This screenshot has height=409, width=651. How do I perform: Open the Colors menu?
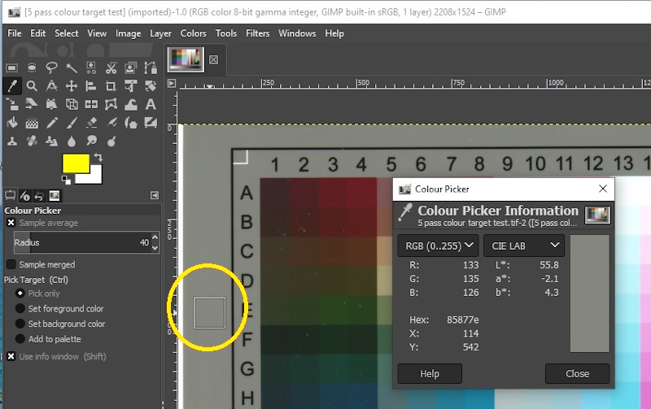coord(193,33)
